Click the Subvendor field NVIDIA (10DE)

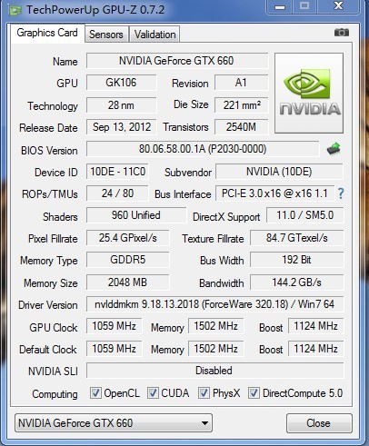tap(279, 172)
